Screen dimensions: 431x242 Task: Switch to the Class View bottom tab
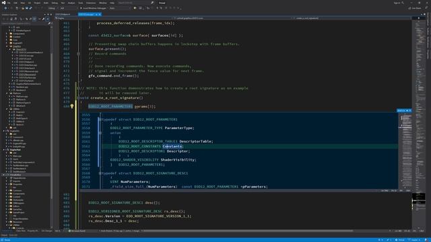tap(21, 231)
